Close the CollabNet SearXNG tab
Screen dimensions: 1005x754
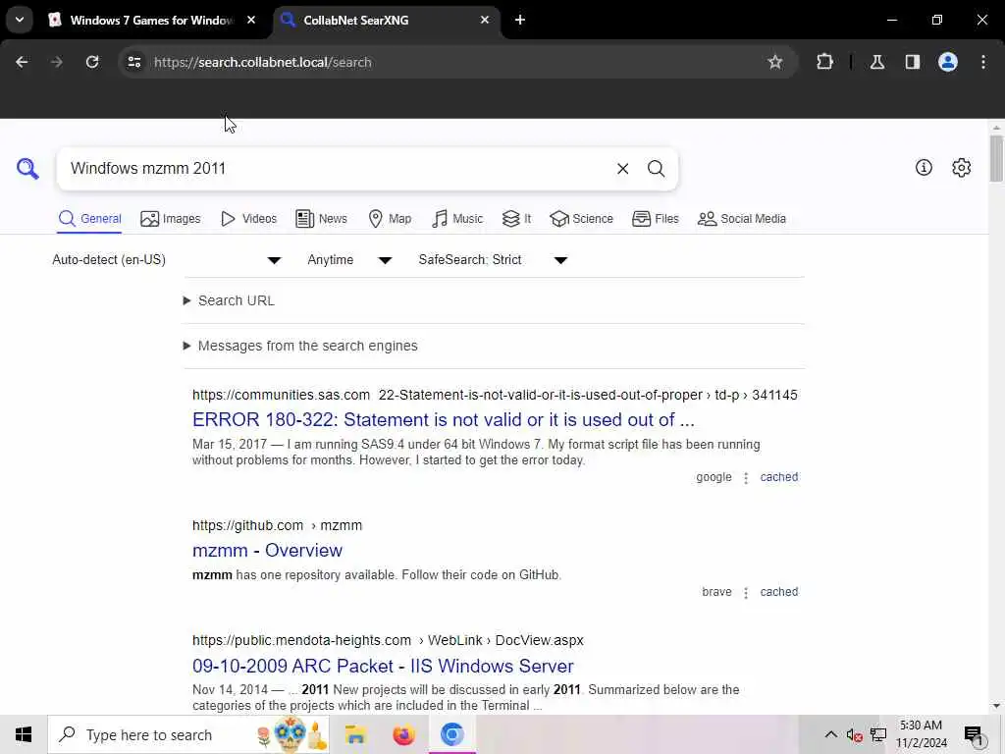[x=485, y=20]
